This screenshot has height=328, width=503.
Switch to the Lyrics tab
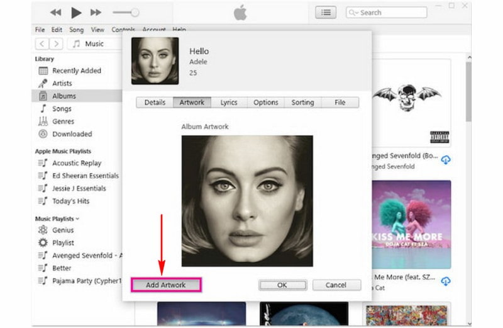click(228, 102)
